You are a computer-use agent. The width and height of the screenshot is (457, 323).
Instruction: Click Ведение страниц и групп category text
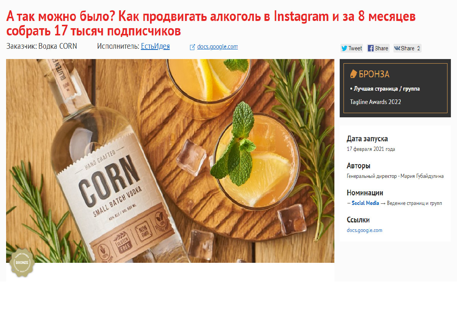(414, 203)
